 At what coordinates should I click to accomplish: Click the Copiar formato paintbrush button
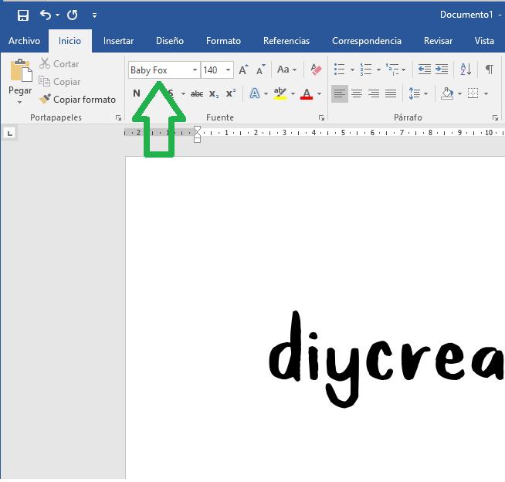click(x=77, y=100)
